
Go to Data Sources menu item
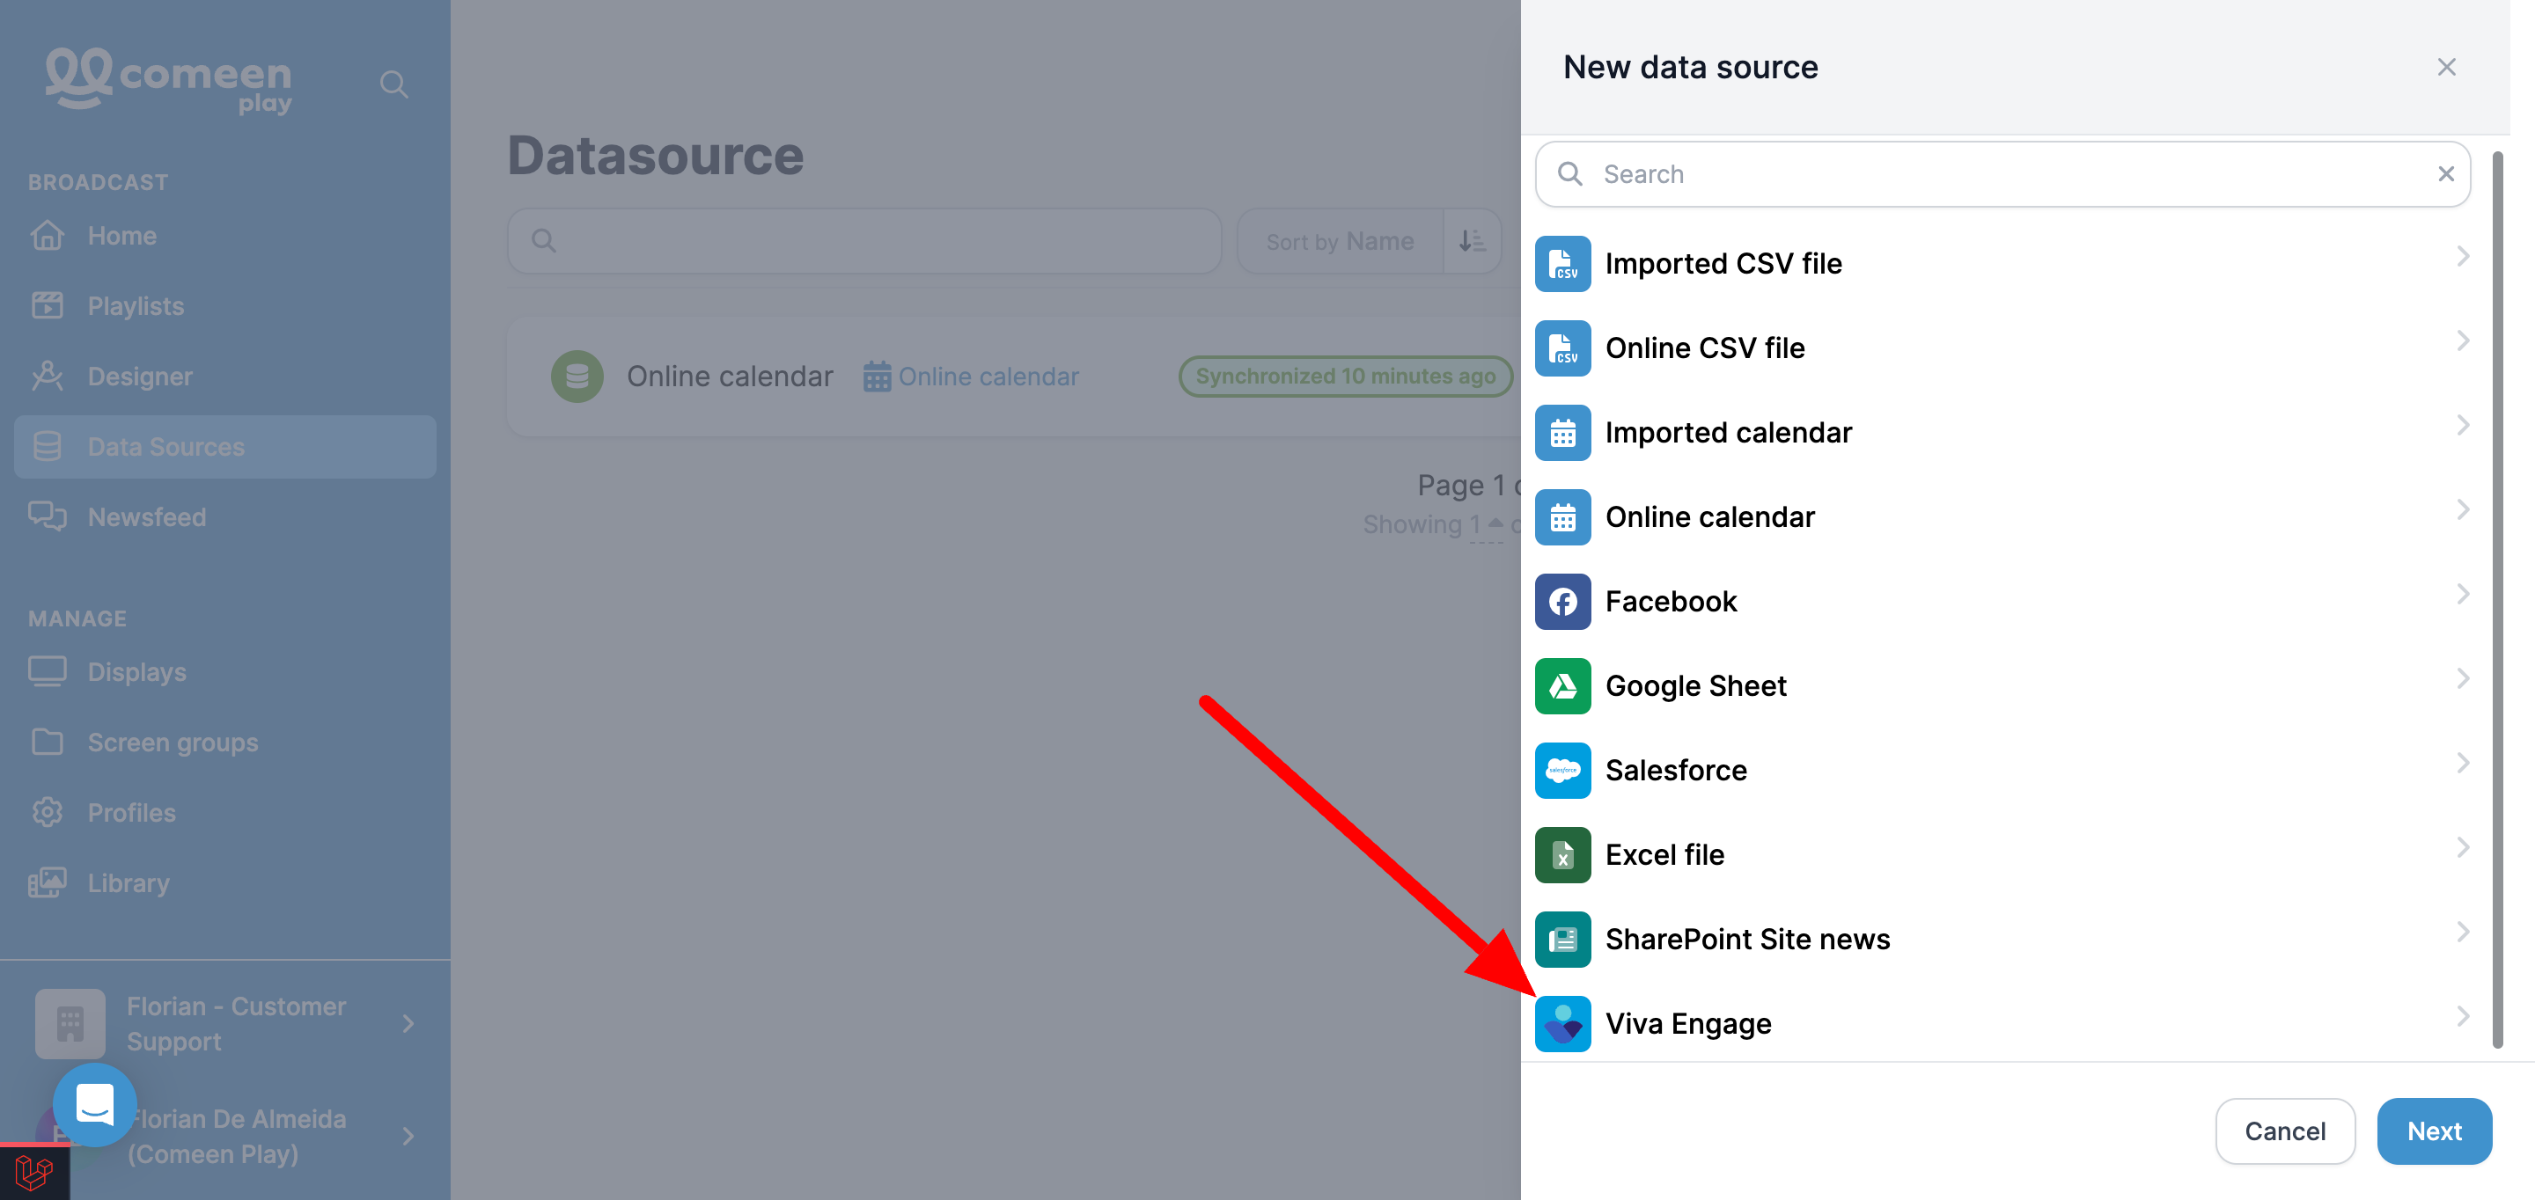(225, 448)
